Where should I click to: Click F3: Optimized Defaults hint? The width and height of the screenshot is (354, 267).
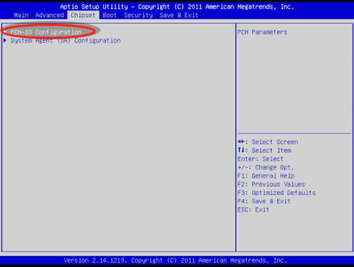277,193
